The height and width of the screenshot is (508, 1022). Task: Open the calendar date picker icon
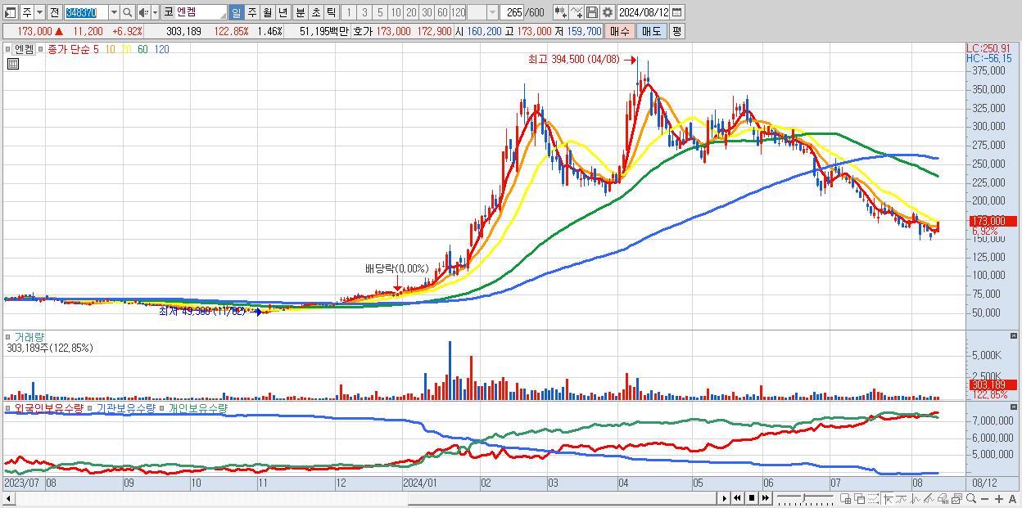(x=676, y=12)
